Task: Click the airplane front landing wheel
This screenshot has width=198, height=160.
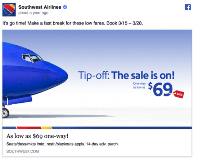Action: click(5, 113)
